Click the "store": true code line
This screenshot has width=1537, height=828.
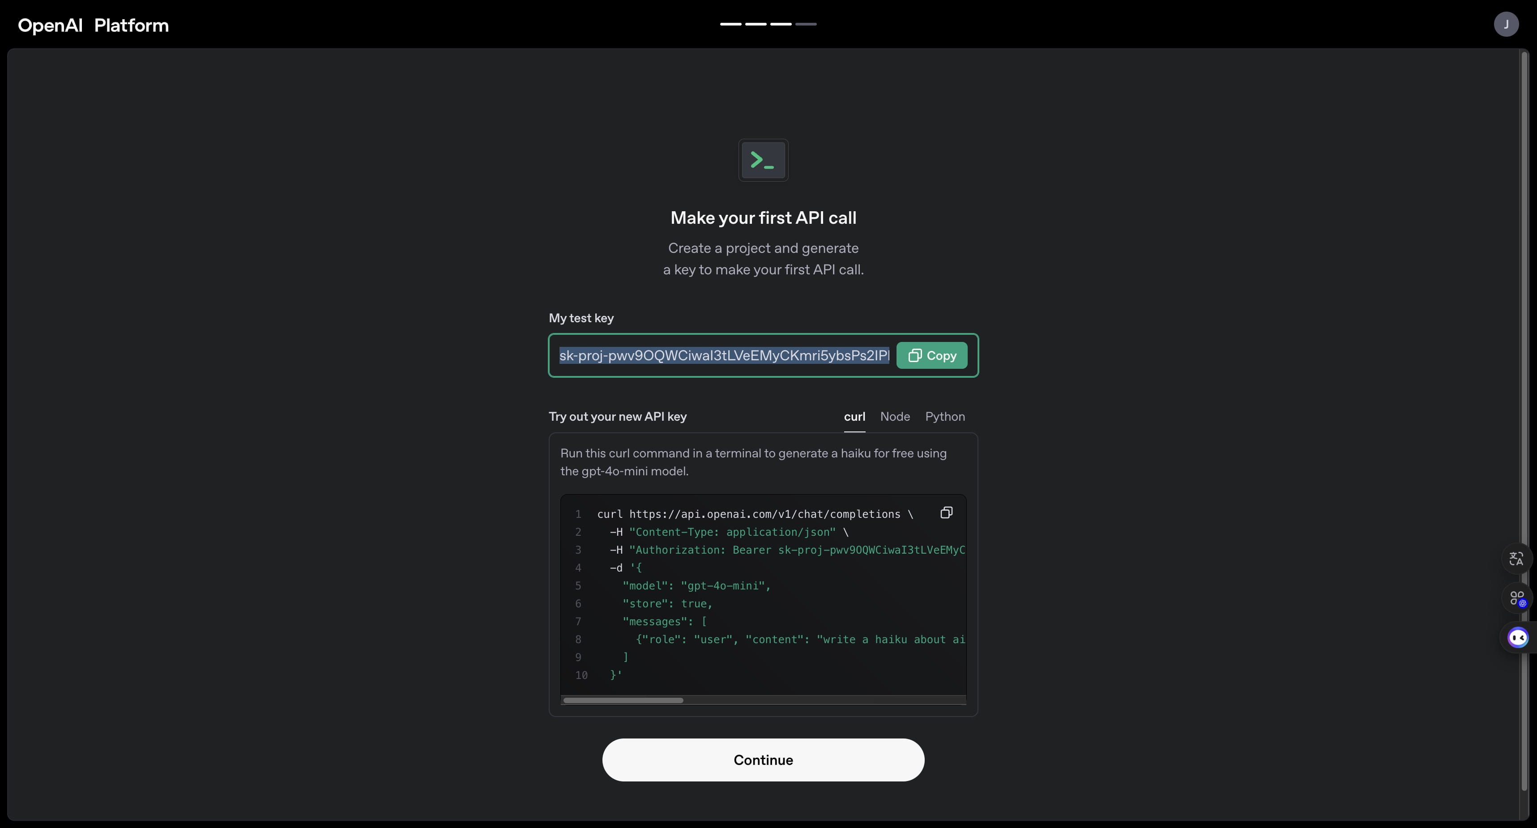(x=667, y=604)
